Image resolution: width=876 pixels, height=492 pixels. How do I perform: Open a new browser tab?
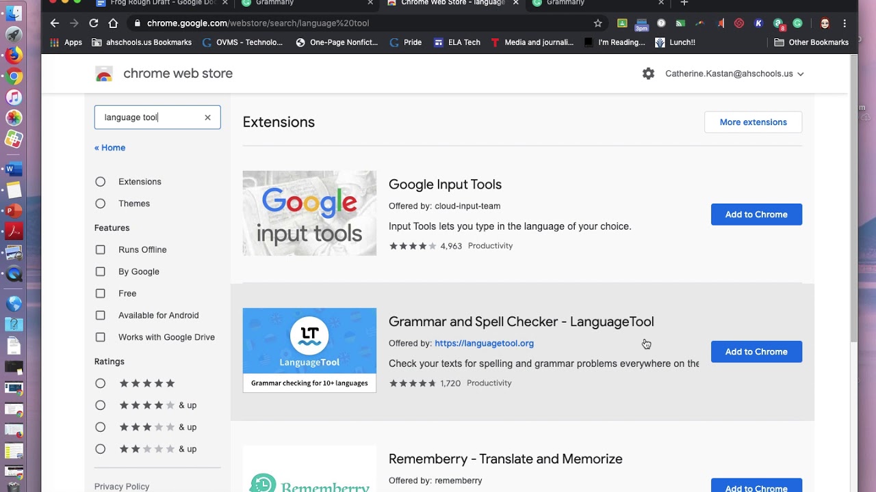point(684,3)
